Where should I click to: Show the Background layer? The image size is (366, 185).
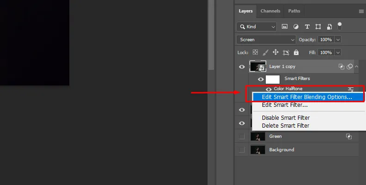[x=242, y=149]
